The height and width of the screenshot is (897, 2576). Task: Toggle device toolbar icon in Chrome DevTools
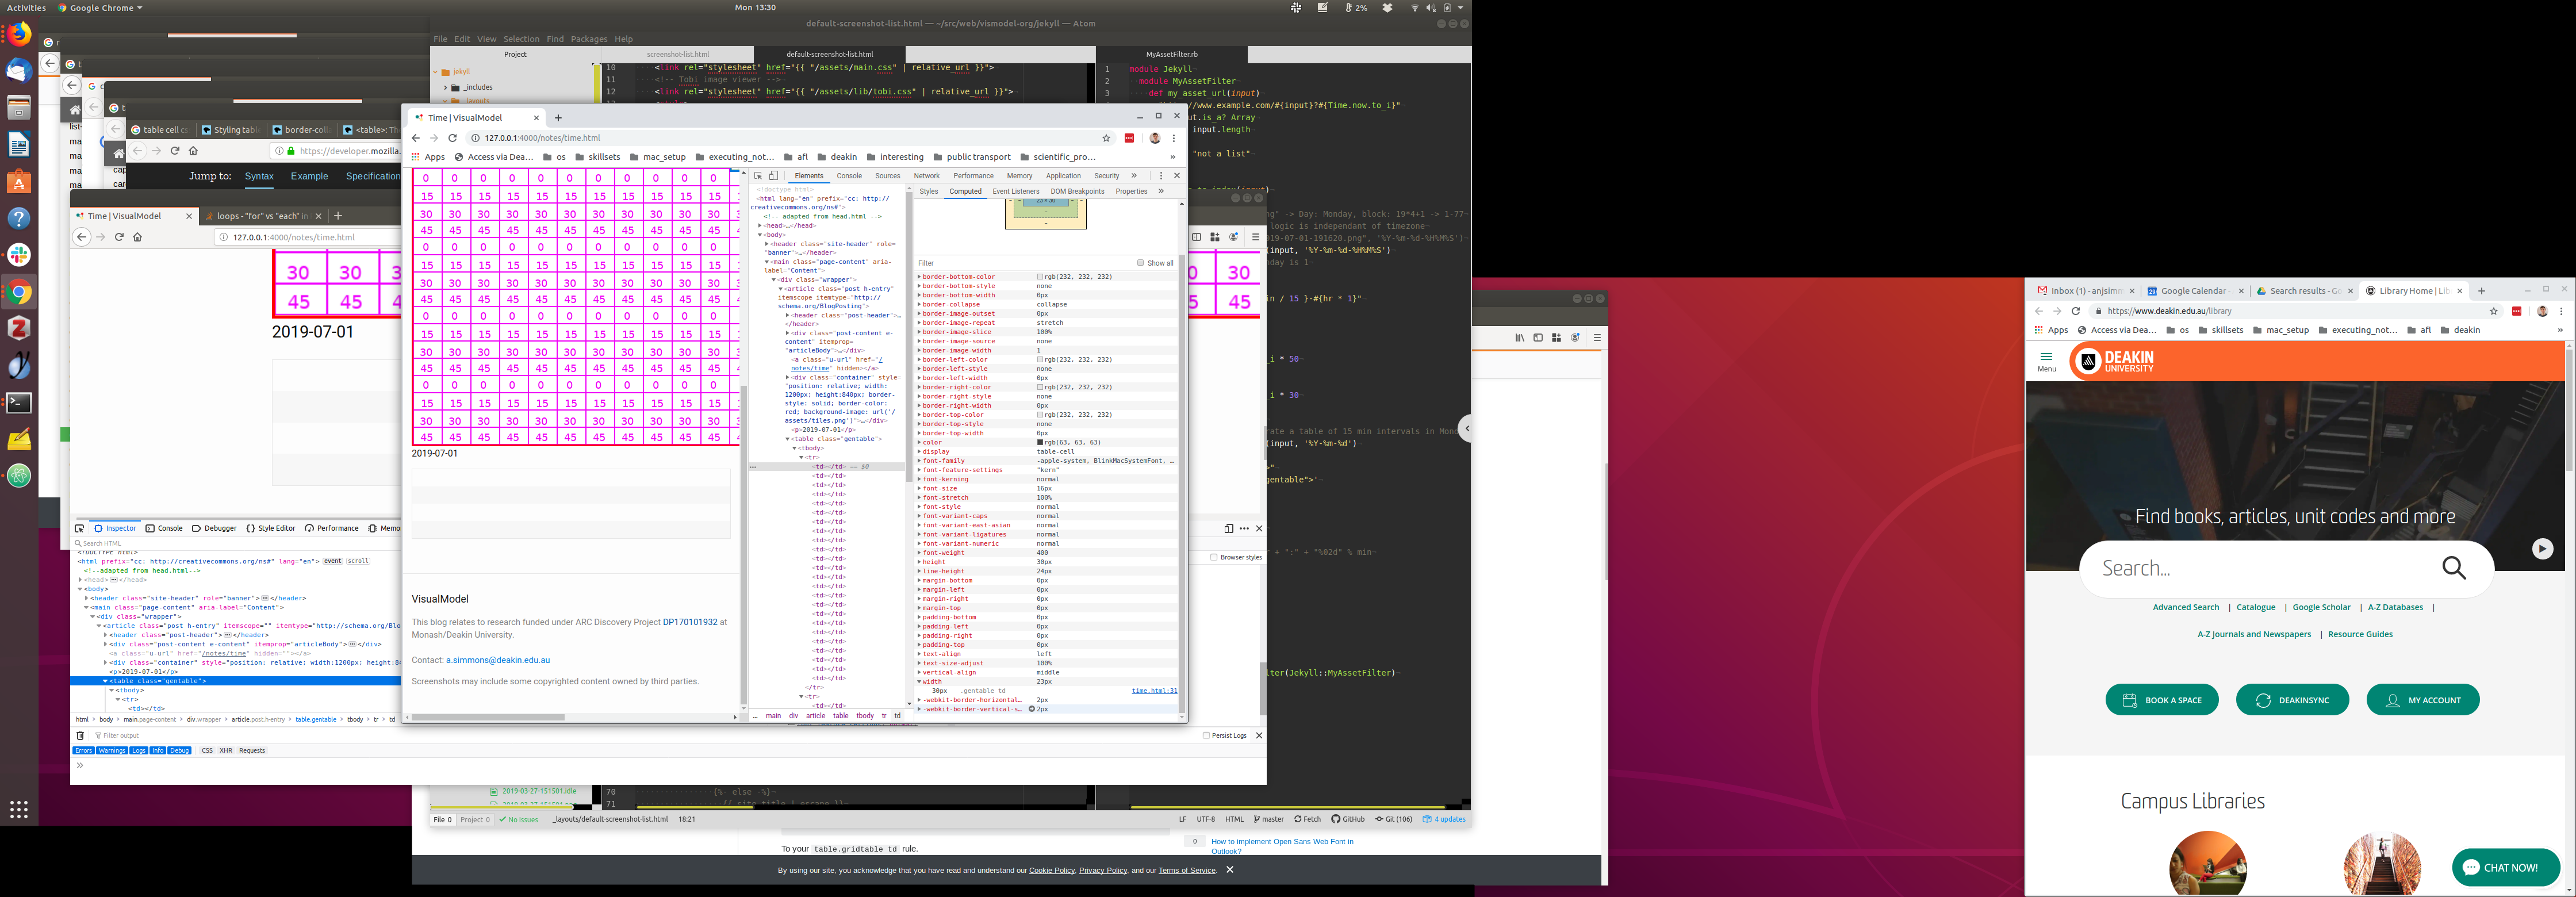click(x=773, y=176)
